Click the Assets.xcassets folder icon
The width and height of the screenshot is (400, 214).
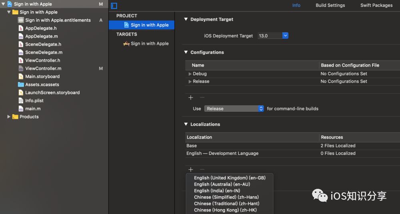(x=21, y=84)
